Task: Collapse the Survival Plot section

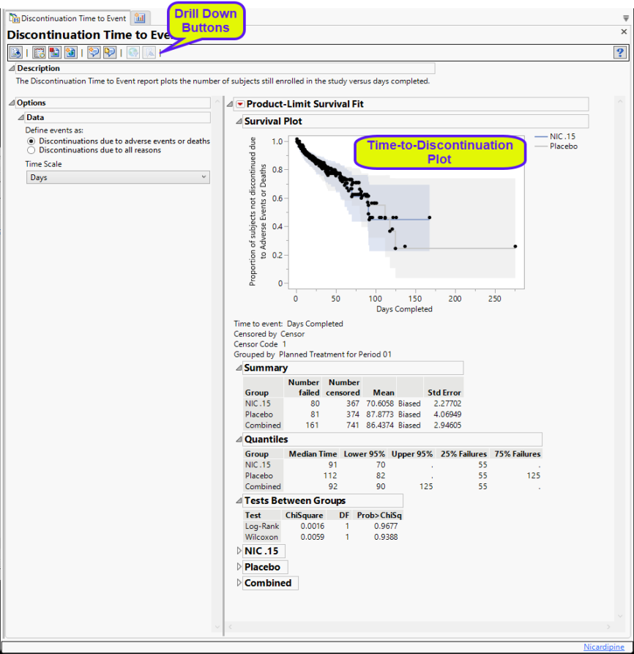Action: click(239, 122)
